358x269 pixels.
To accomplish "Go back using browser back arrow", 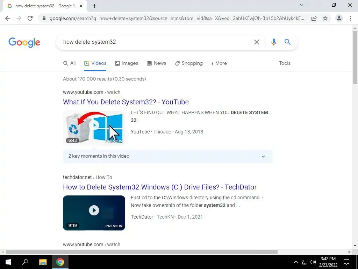I will (x=8, y=18).
